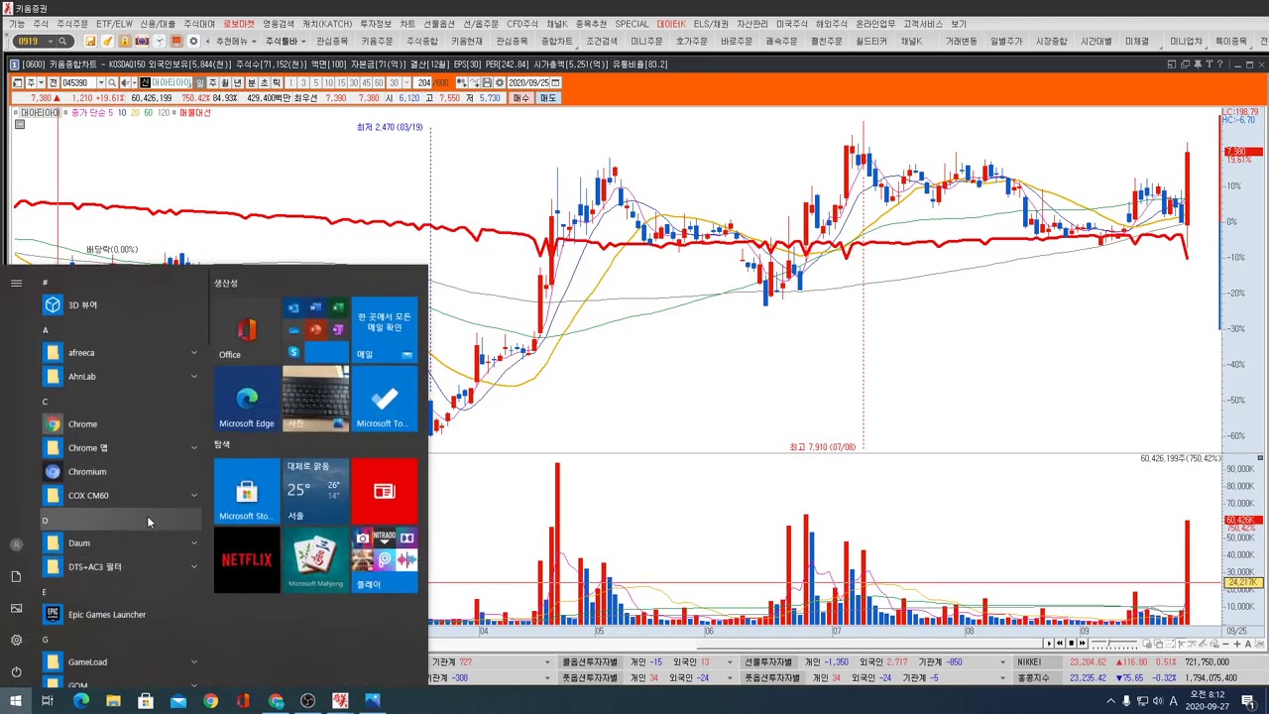Select the 15 interval button

(341, 82)
